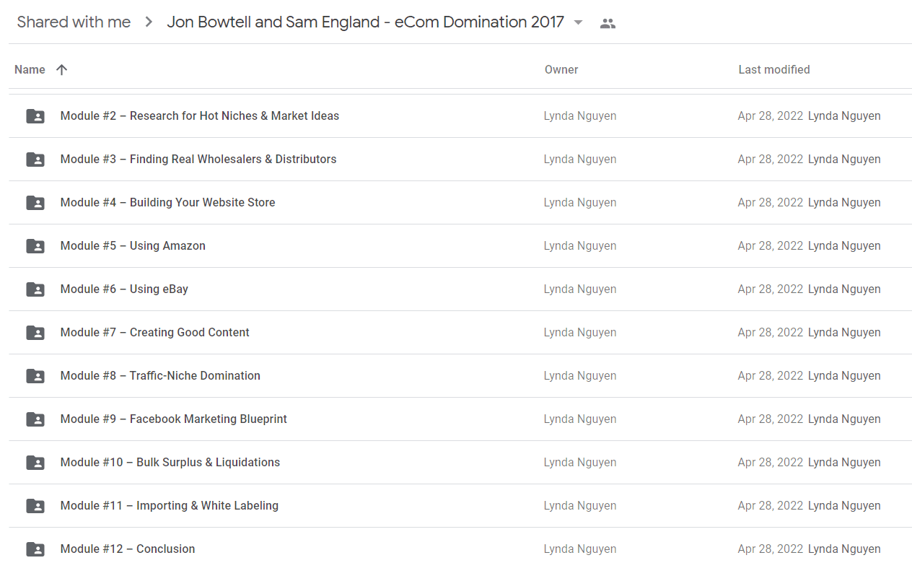The width and height of the screenshot is (912, 563).
Task: Click the Name column header
Action: pos(30,70)
